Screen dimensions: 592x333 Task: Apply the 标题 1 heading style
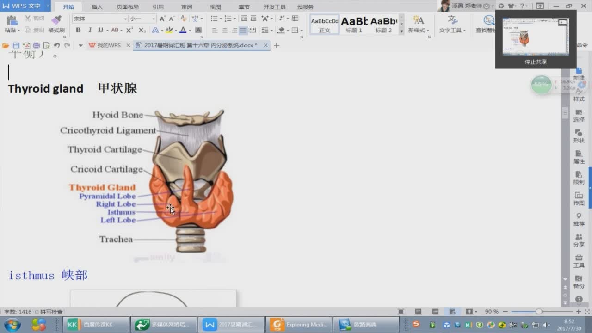pos(354,24)
